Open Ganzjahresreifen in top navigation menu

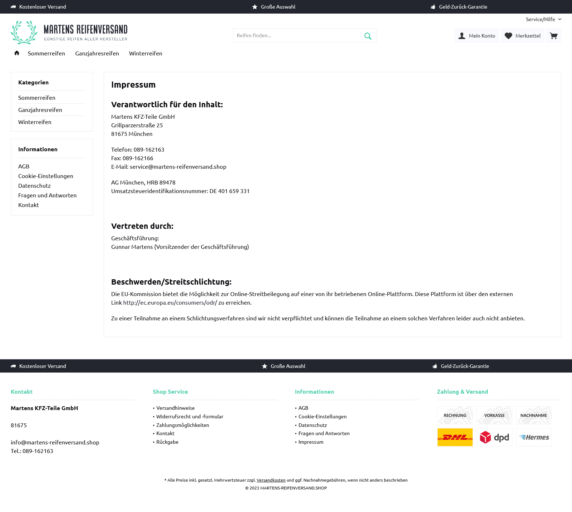point(97,53)
